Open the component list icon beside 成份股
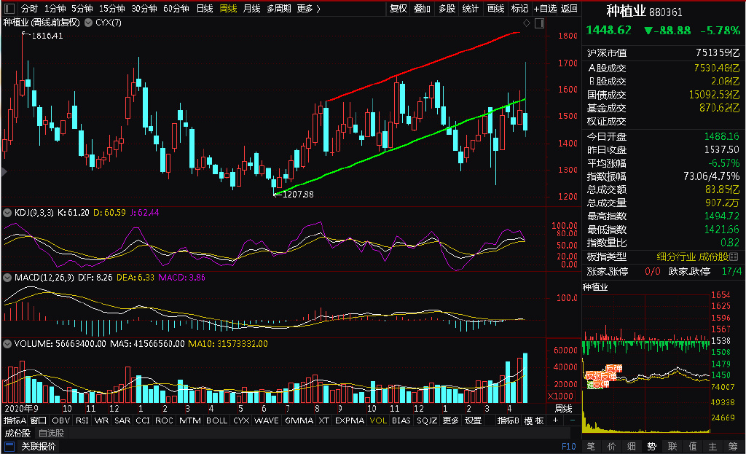 pos(733,257)
